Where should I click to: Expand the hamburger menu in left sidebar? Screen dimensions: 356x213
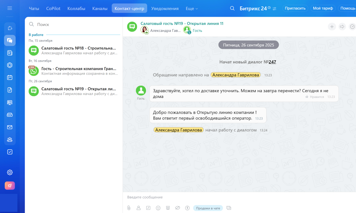[10, 8]
